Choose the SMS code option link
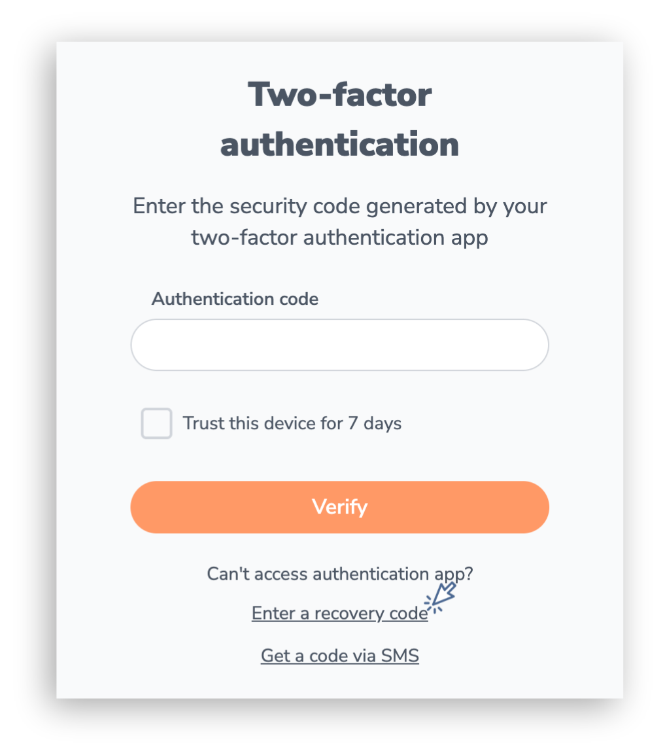This screenshot has height=755, width=665. pyautogui.click(x=339, y=656)
